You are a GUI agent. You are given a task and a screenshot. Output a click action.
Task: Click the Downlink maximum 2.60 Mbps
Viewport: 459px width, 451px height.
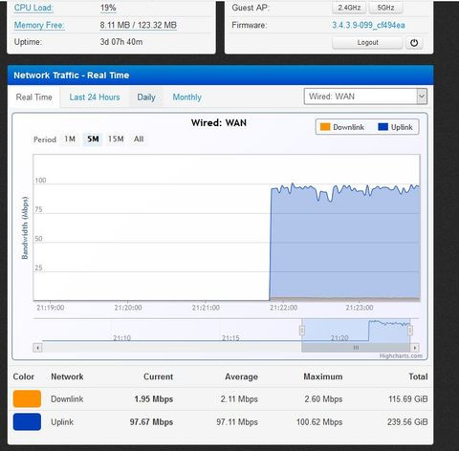(323, 399)
